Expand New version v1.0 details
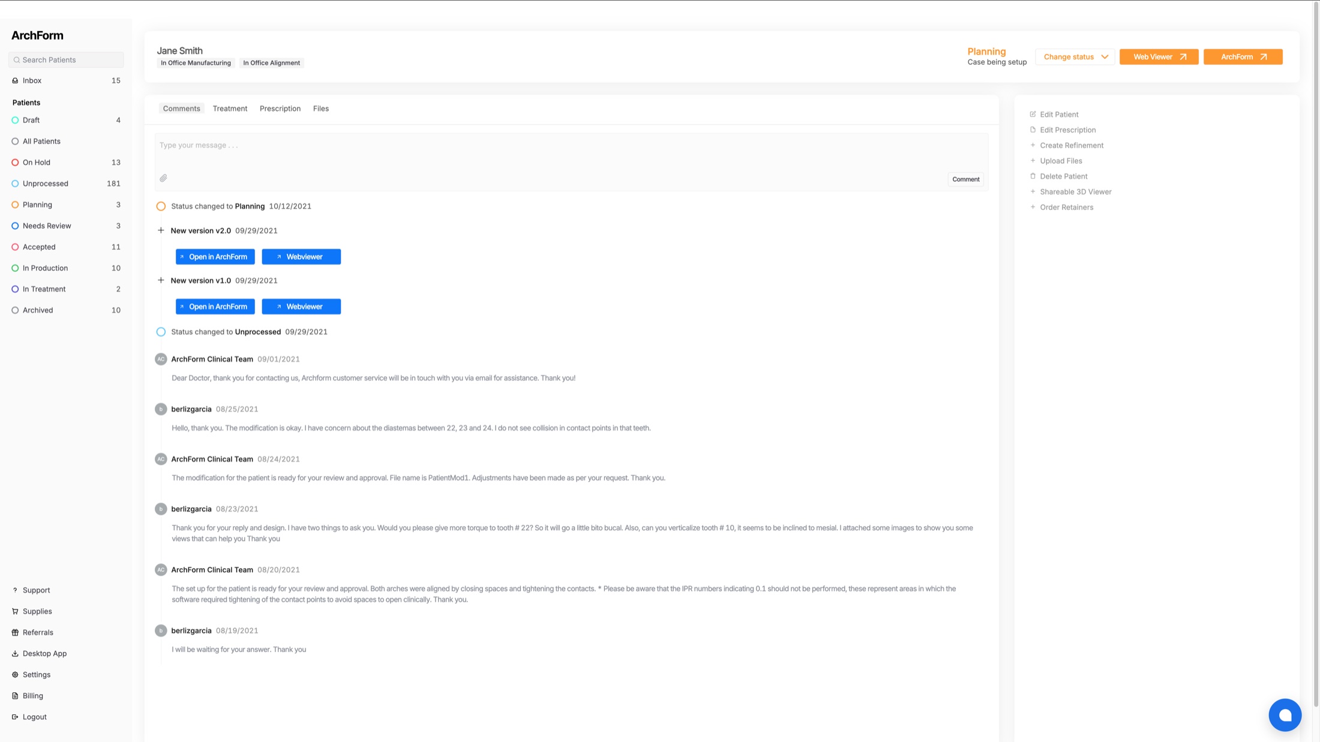 (161, 280)
